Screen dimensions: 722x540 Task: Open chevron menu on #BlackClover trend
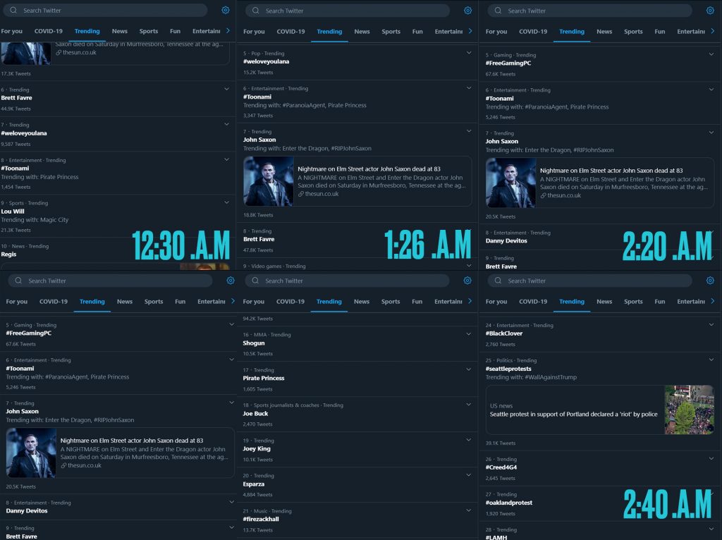point(711,324)
